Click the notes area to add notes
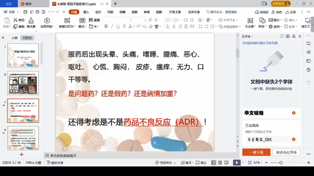Image resolution: width=314 pixels, height=176 pixels. (x=63, y=155)
